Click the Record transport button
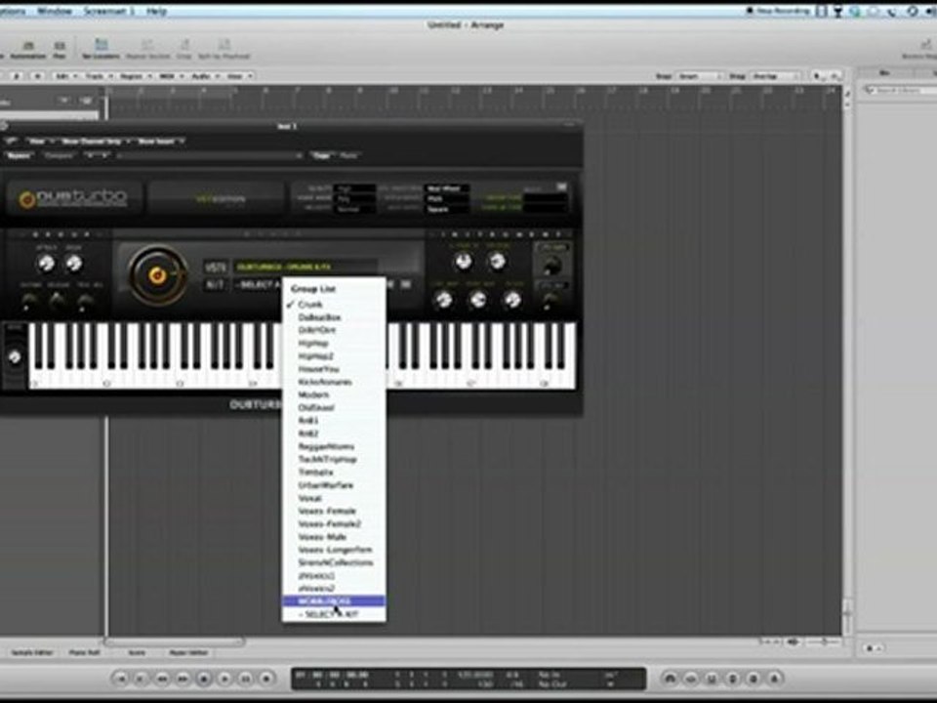The image size is (937, 703). pyautogui.click(x=266, y=679)
